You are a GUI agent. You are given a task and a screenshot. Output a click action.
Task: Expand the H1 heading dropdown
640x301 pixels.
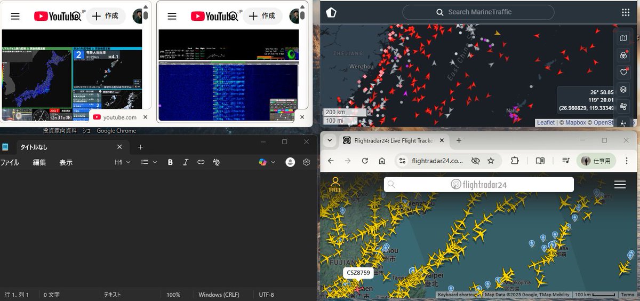[123, 162]
